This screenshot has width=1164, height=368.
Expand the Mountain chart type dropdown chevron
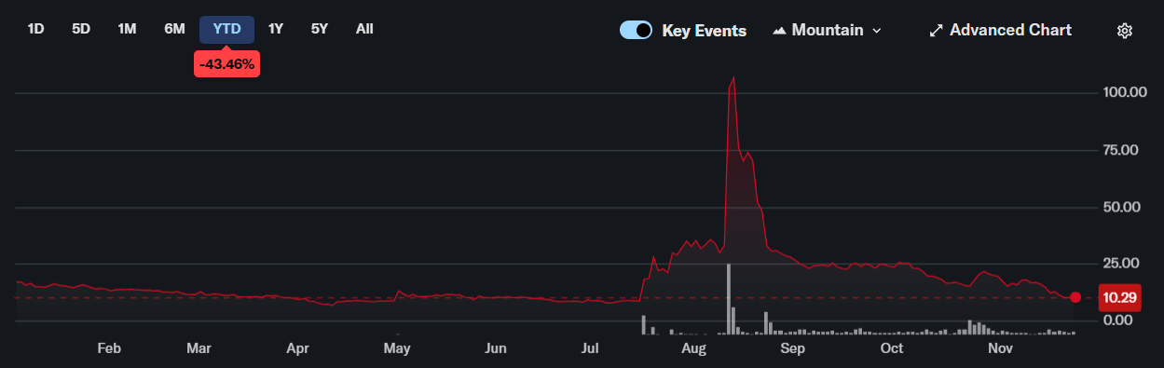pyautogui.click(x=876, y=31)
